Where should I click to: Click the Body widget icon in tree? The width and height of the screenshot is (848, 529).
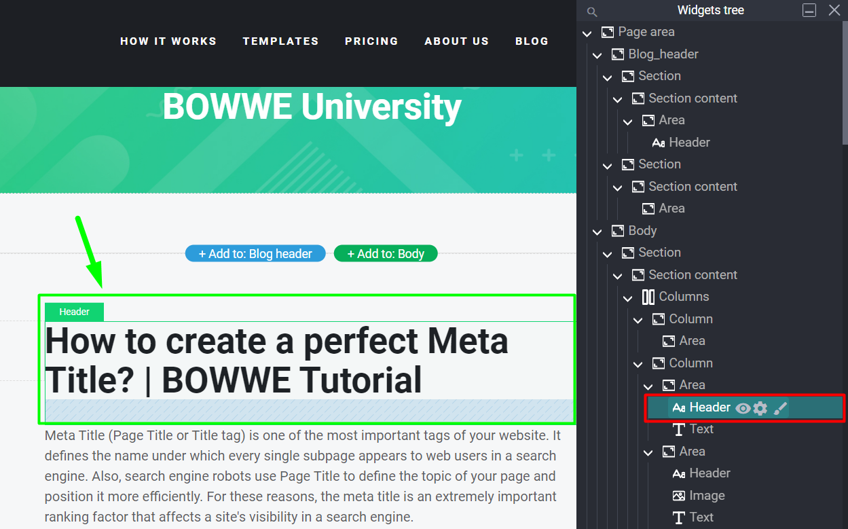point(618,231)
